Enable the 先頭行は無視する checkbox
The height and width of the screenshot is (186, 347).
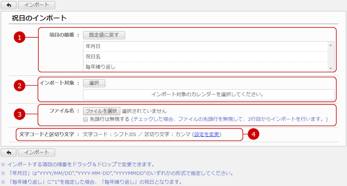[85, 119]
